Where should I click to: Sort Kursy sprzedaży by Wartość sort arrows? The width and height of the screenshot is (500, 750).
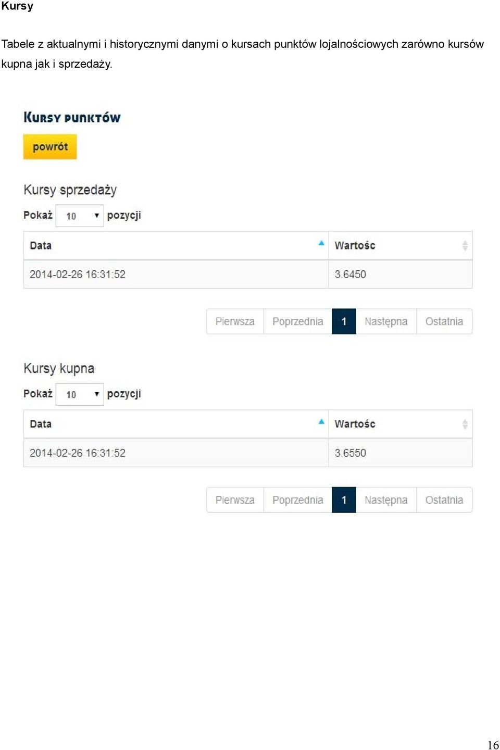pyautogui.click(x=465, y=246)
